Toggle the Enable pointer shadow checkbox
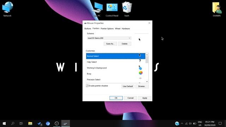 (87, 86)
